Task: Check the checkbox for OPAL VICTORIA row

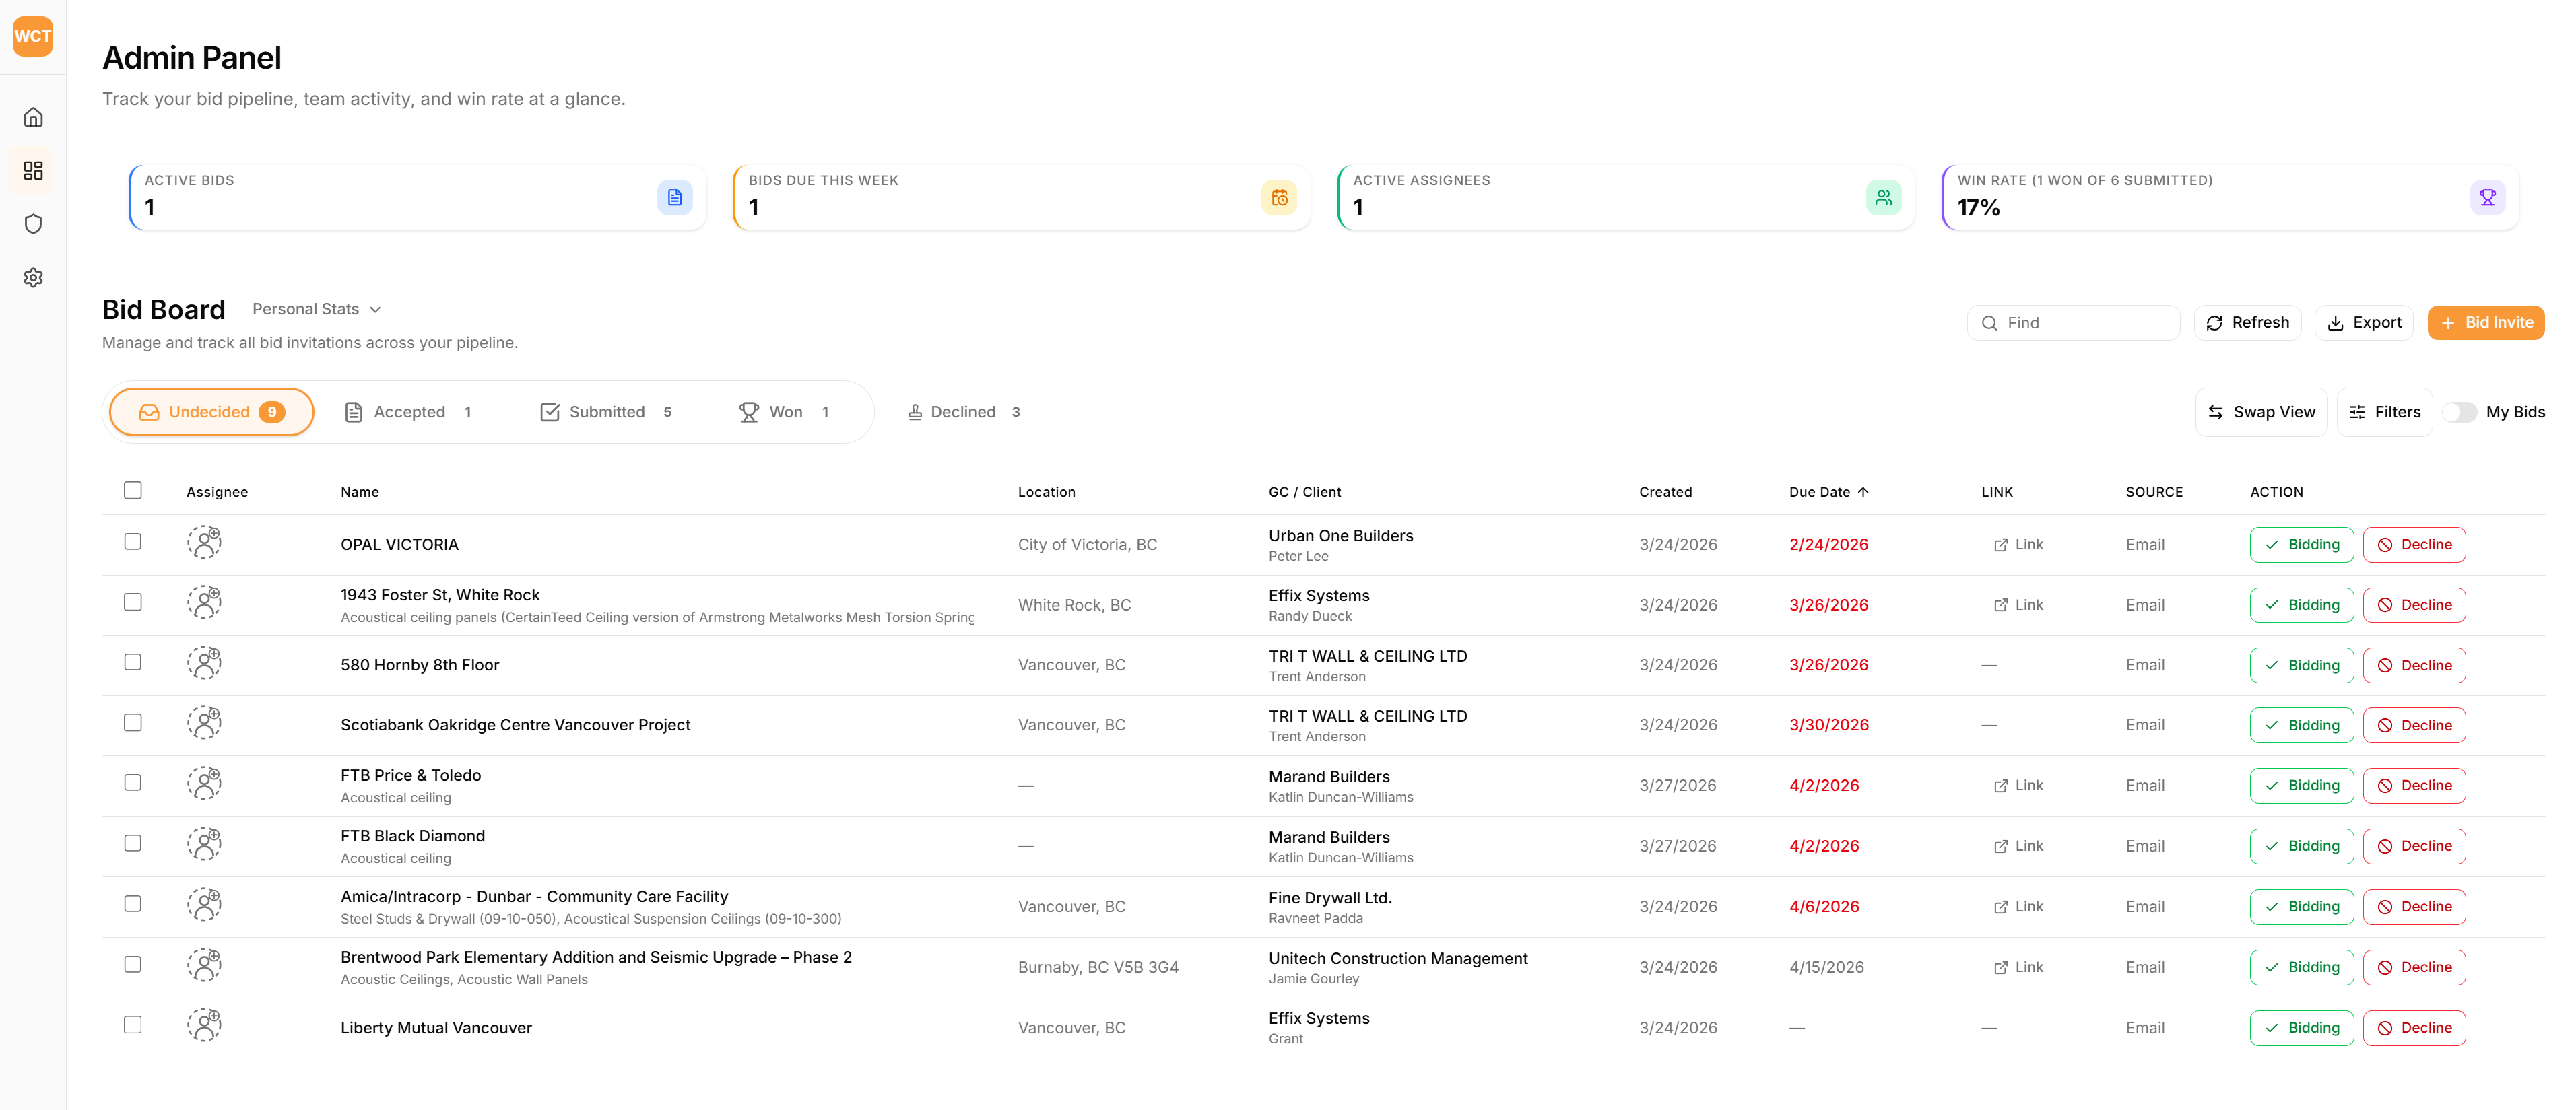Action: pyautogui.click(x=133, y=543)
